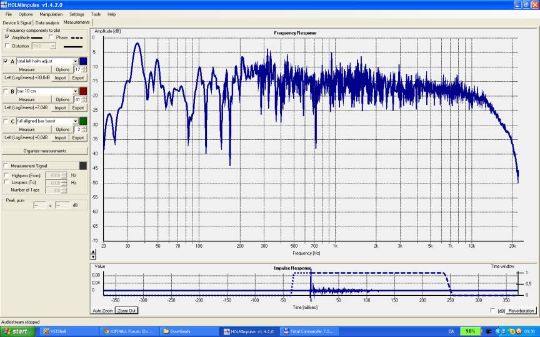
Task: Toggle the Amplitude checkbox
Action: (x=7, y=37)
